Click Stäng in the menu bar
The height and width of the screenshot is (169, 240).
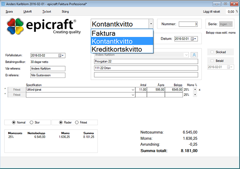(x=65, y=12)
